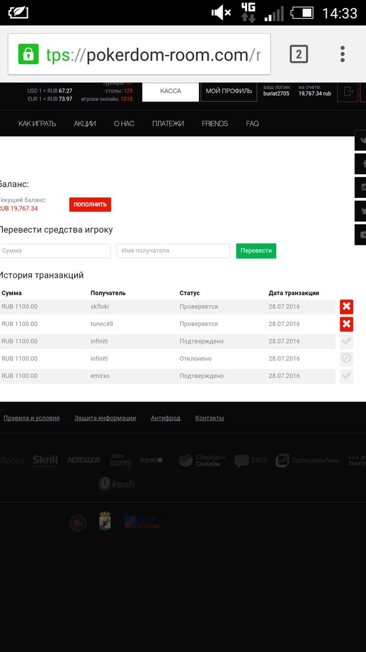Cancel the tunec49 transfer with red X
366x652 pixels.
[x=347, y=324]
